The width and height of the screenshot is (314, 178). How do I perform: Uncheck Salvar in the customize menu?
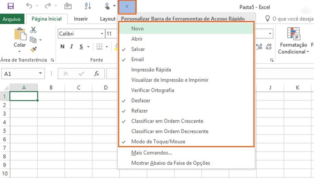(138, 49)
